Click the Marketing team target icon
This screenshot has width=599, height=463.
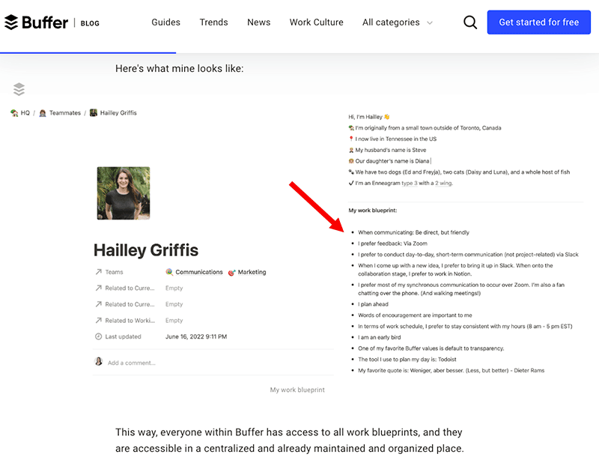(x=231, y=272)
